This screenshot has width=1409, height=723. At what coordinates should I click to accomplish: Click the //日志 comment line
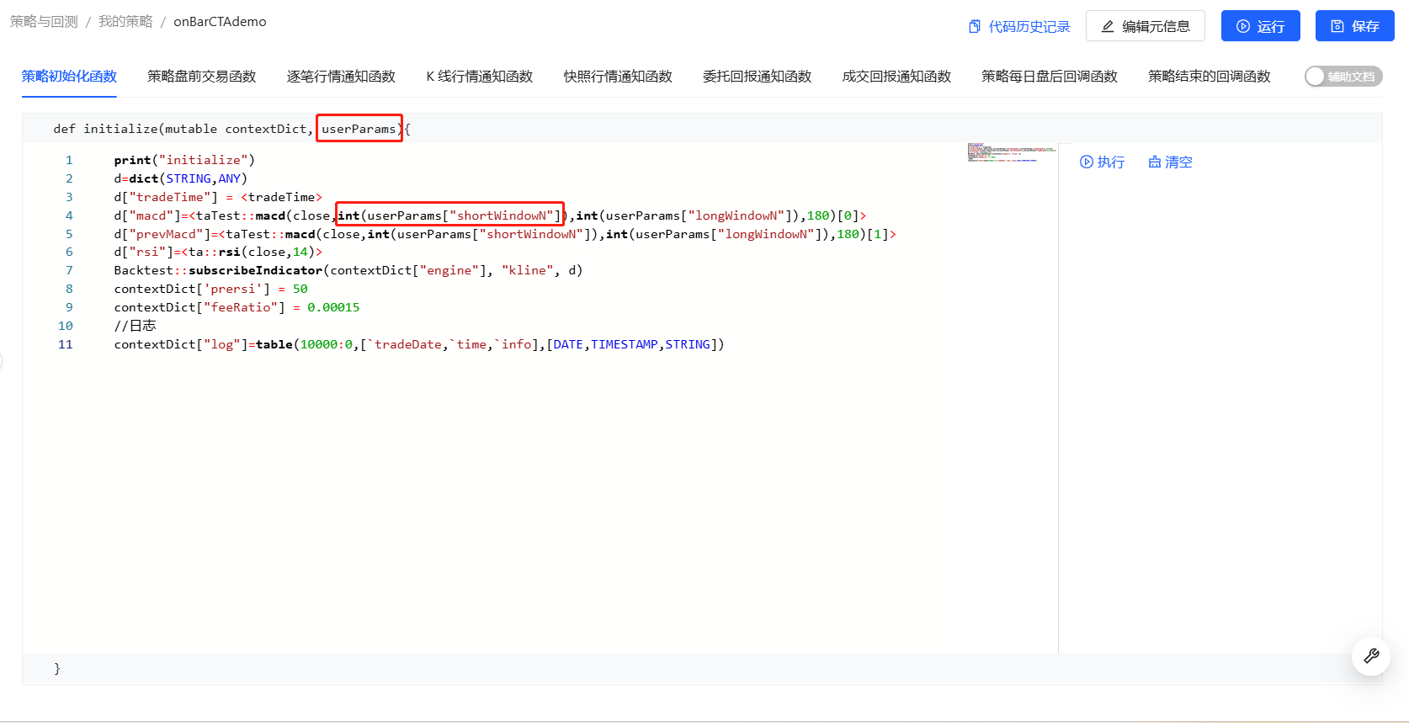point(136,326)
